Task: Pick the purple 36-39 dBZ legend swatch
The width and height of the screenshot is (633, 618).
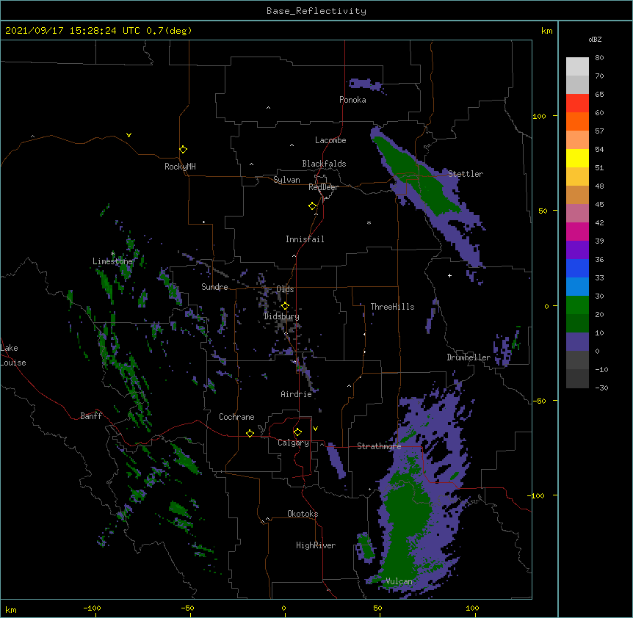Action: point(577,250)
